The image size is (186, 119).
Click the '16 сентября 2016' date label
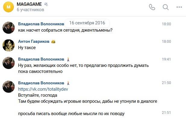pos(87,23)
